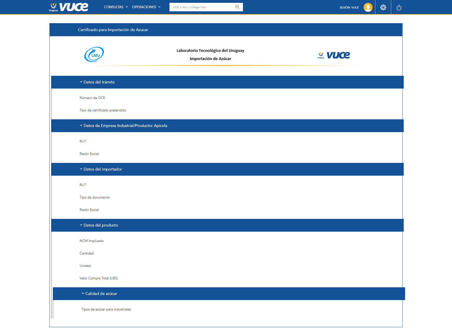
Task: Click the Tipos de azúcar para industriales label
Action: tap(106, 309)
